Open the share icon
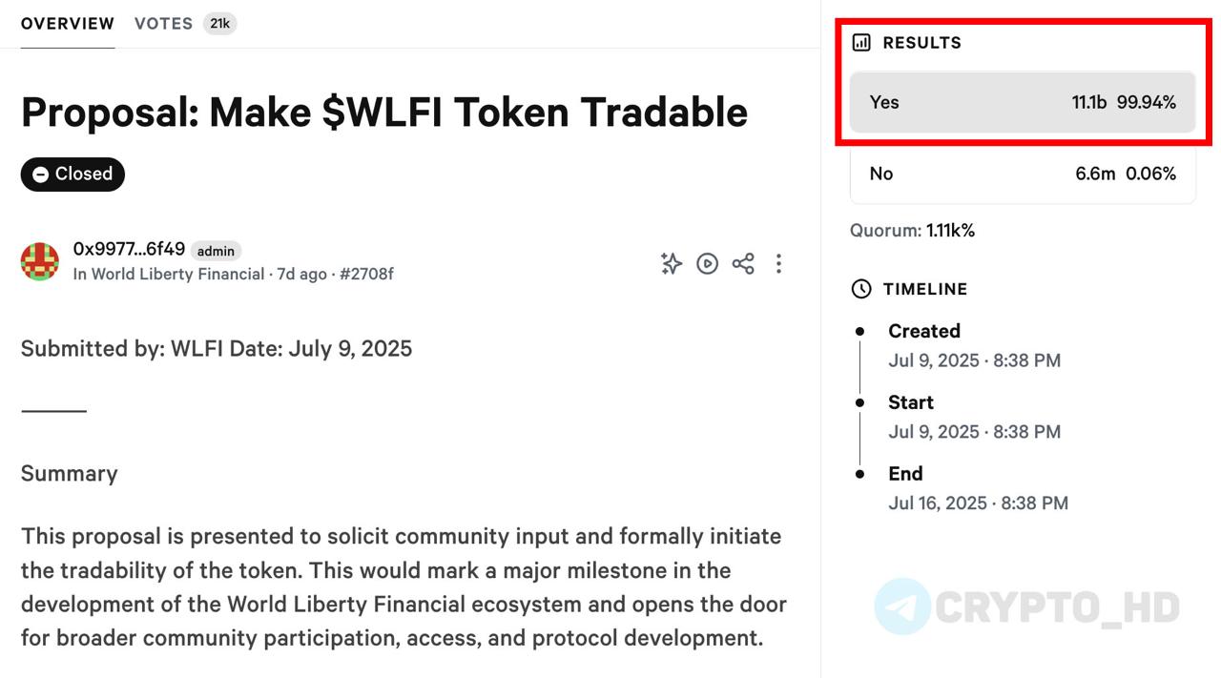Viewport: 1221px width, 678px height. tap(743, 263)
